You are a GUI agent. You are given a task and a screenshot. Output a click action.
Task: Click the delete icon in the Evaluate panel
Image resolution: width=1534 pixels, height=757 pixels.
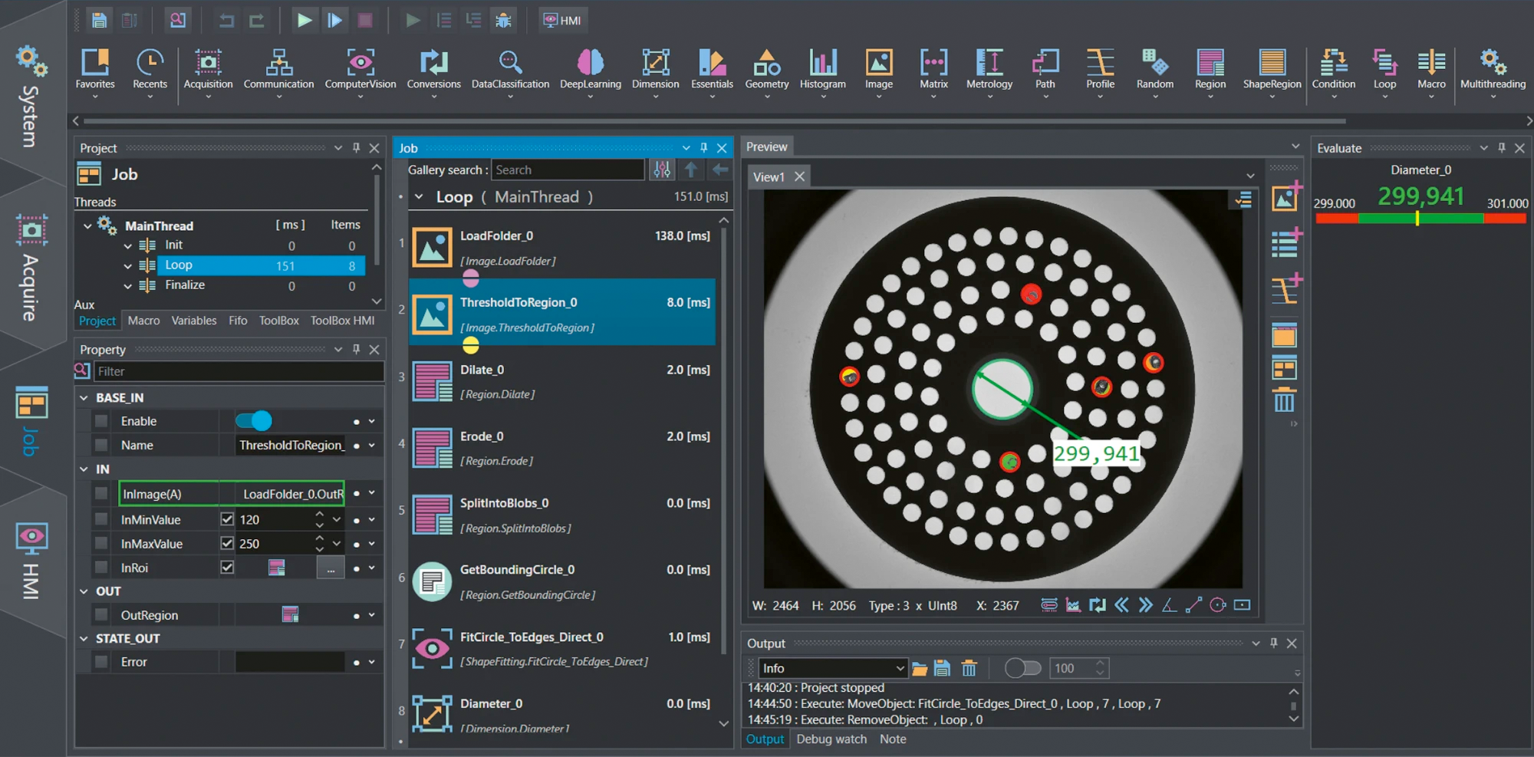tap(1285, 400)
